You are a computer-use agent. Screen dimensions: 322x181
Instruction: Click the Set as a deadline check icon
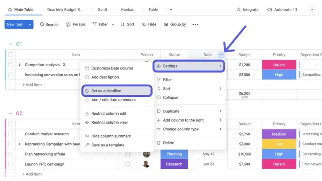click(87, 91)
